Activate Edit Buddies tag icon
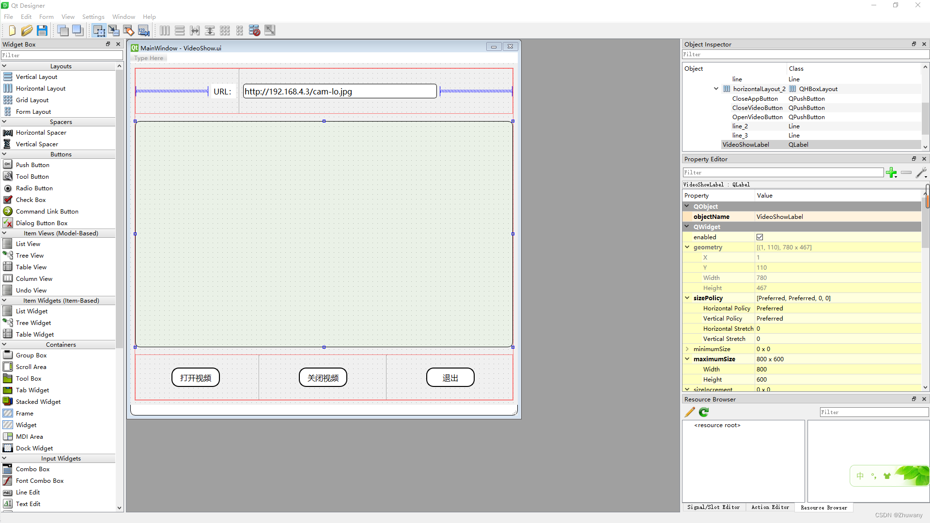Image resolution: width=930 pixels, height=523 pixels. [129, 31]
